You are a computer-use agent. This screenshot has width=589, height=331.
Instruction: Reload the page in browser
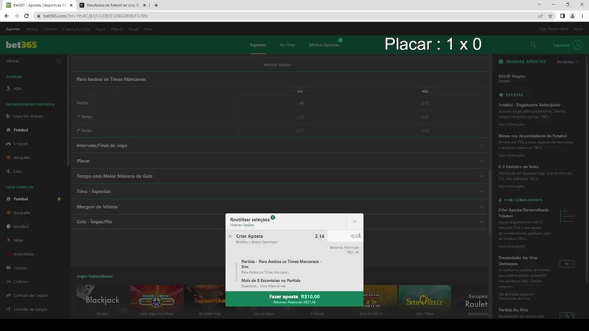pyautogui.click(x=26, y=16)
